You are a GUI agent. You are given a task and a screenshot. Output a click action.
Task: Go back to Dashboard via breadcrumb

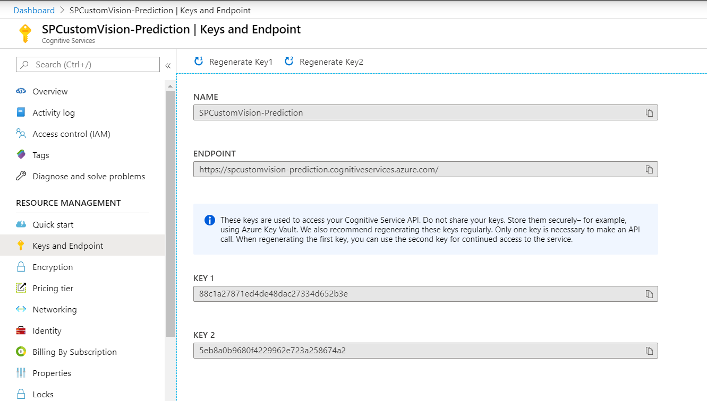[34, 11]
